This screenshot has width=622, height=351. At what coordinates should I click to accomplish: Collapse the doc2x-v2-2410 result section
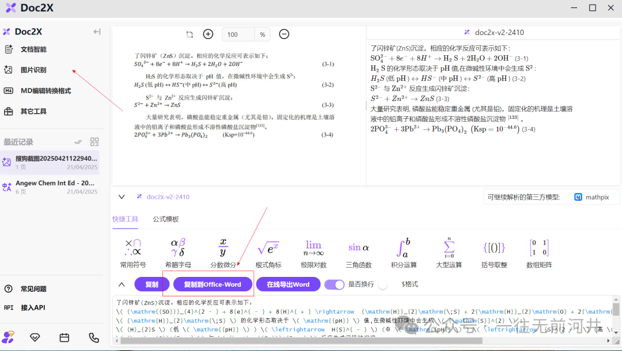click(x=122, y=196)
